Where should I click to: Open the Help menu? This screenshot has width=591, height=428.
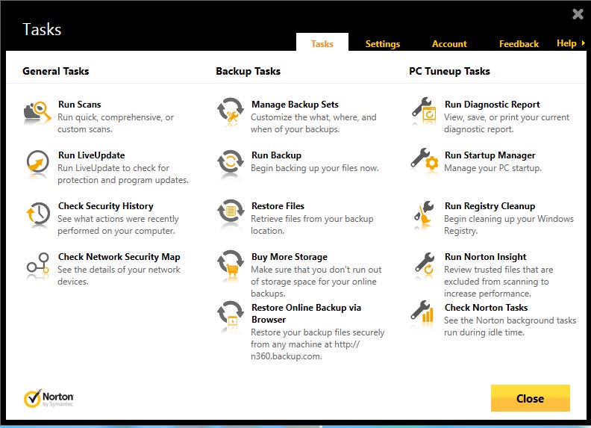tap(566, 43)
